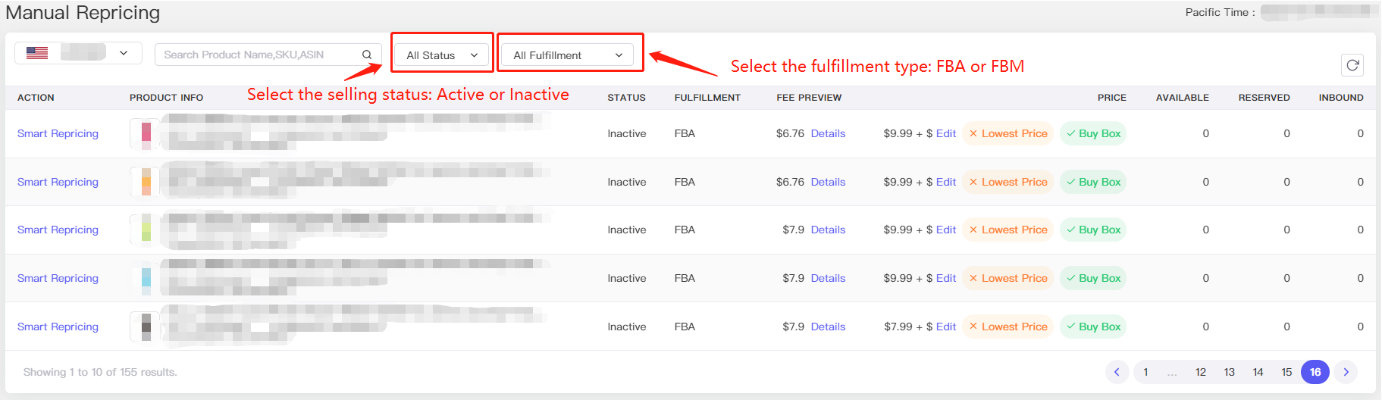Click the PRODUCT INFO column header

coord(166,98)
